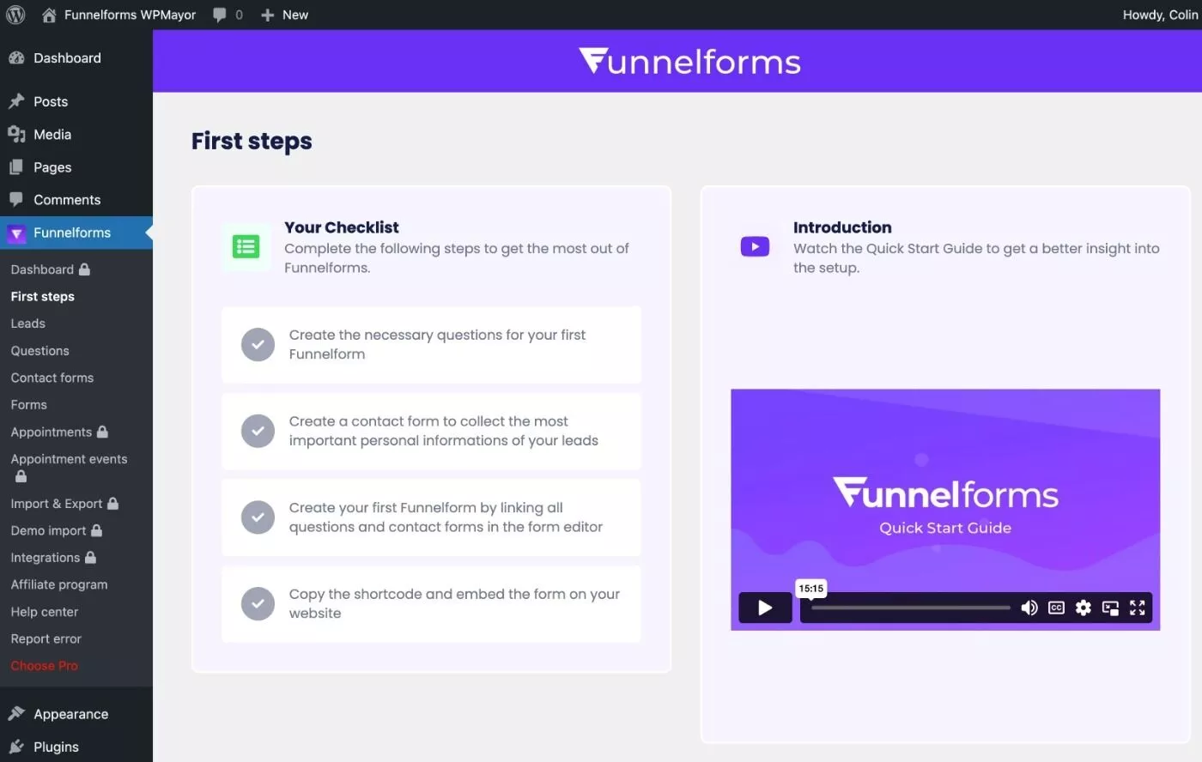The image size is (1202, 762).
Task: Click the lock icon beside Integrations
Action: 90,557
